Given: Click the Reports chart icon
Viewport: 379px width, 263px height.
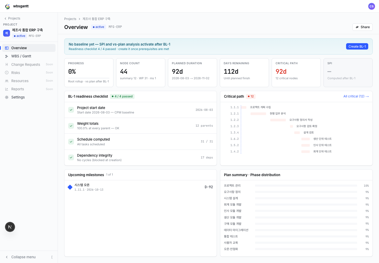Looking at the screenshot, I should [7, 89].
